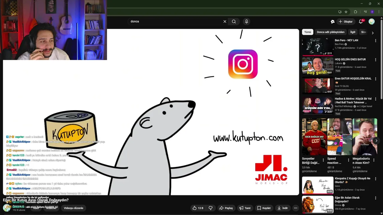Open the Hadise & Motive video title
The width and height of the screenshot is (383, 215).
click(x=353, y=101)
